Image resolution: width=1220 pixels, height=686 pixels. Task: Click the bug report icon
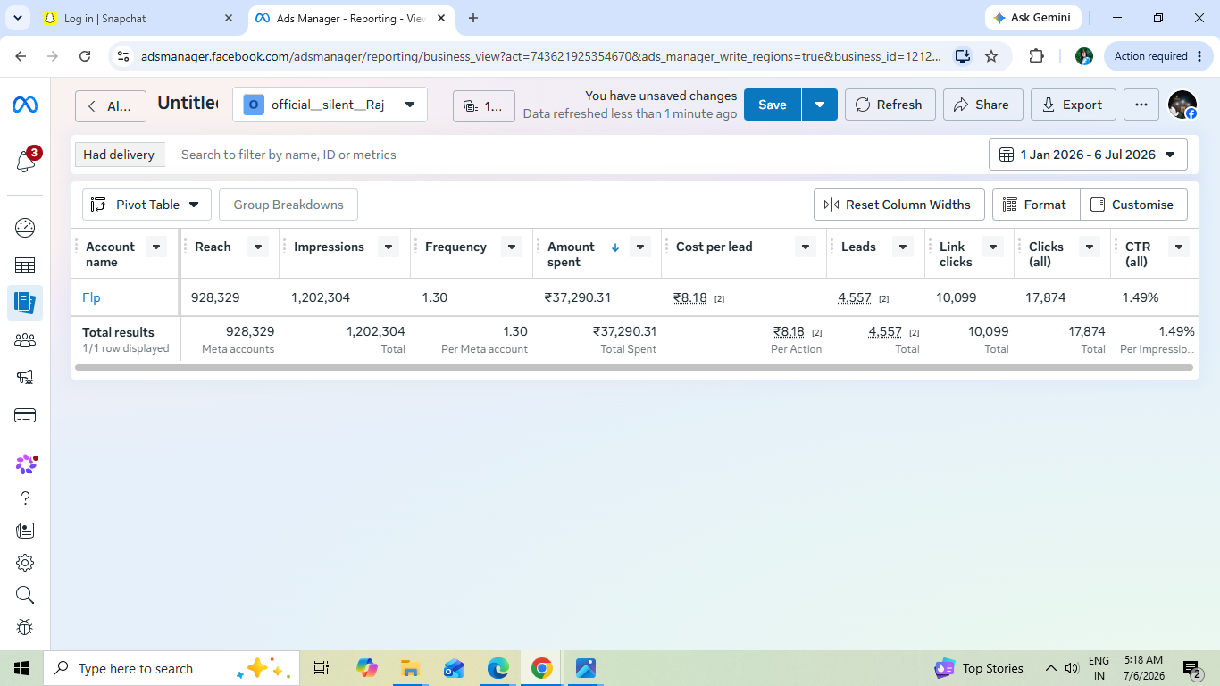(x=25, y=627)
